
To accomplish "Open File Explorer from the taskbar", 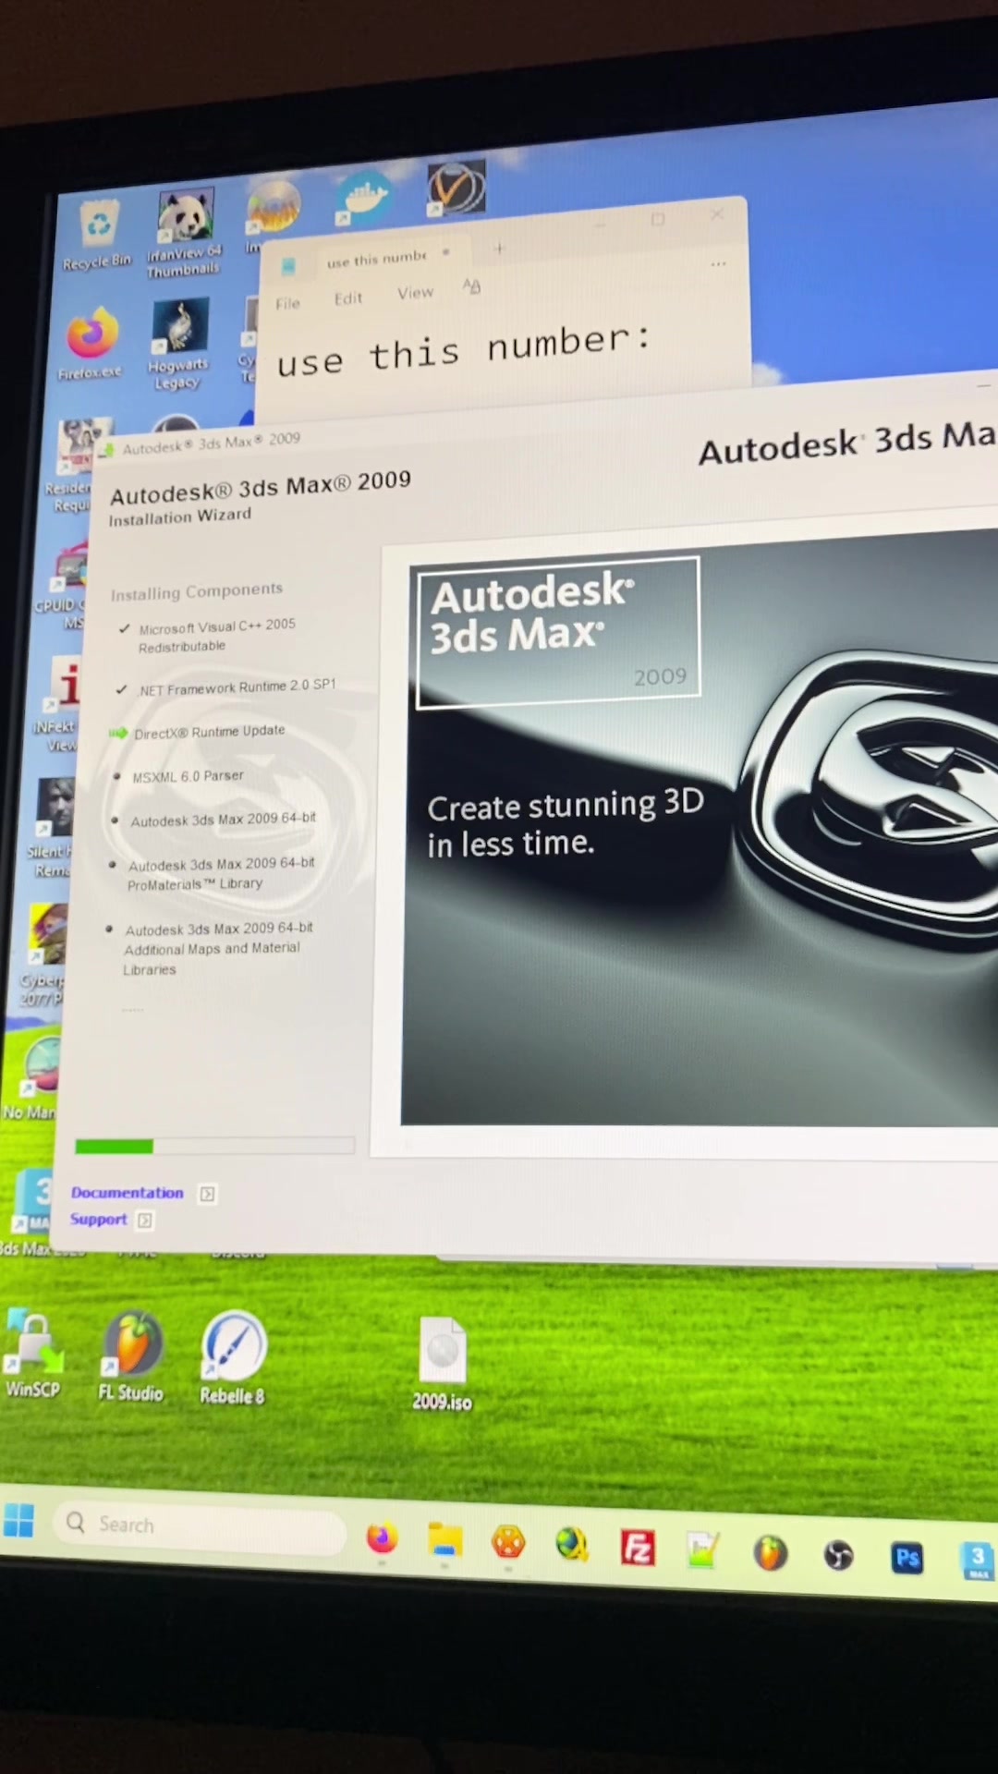I will click(444, 1541).
